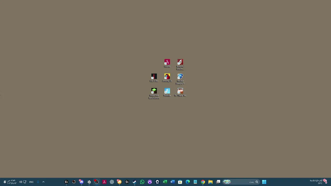The width and height of the screenshot is (331, 186).
Task: Open Task View from the taskbar
Action: pos(218,182)
